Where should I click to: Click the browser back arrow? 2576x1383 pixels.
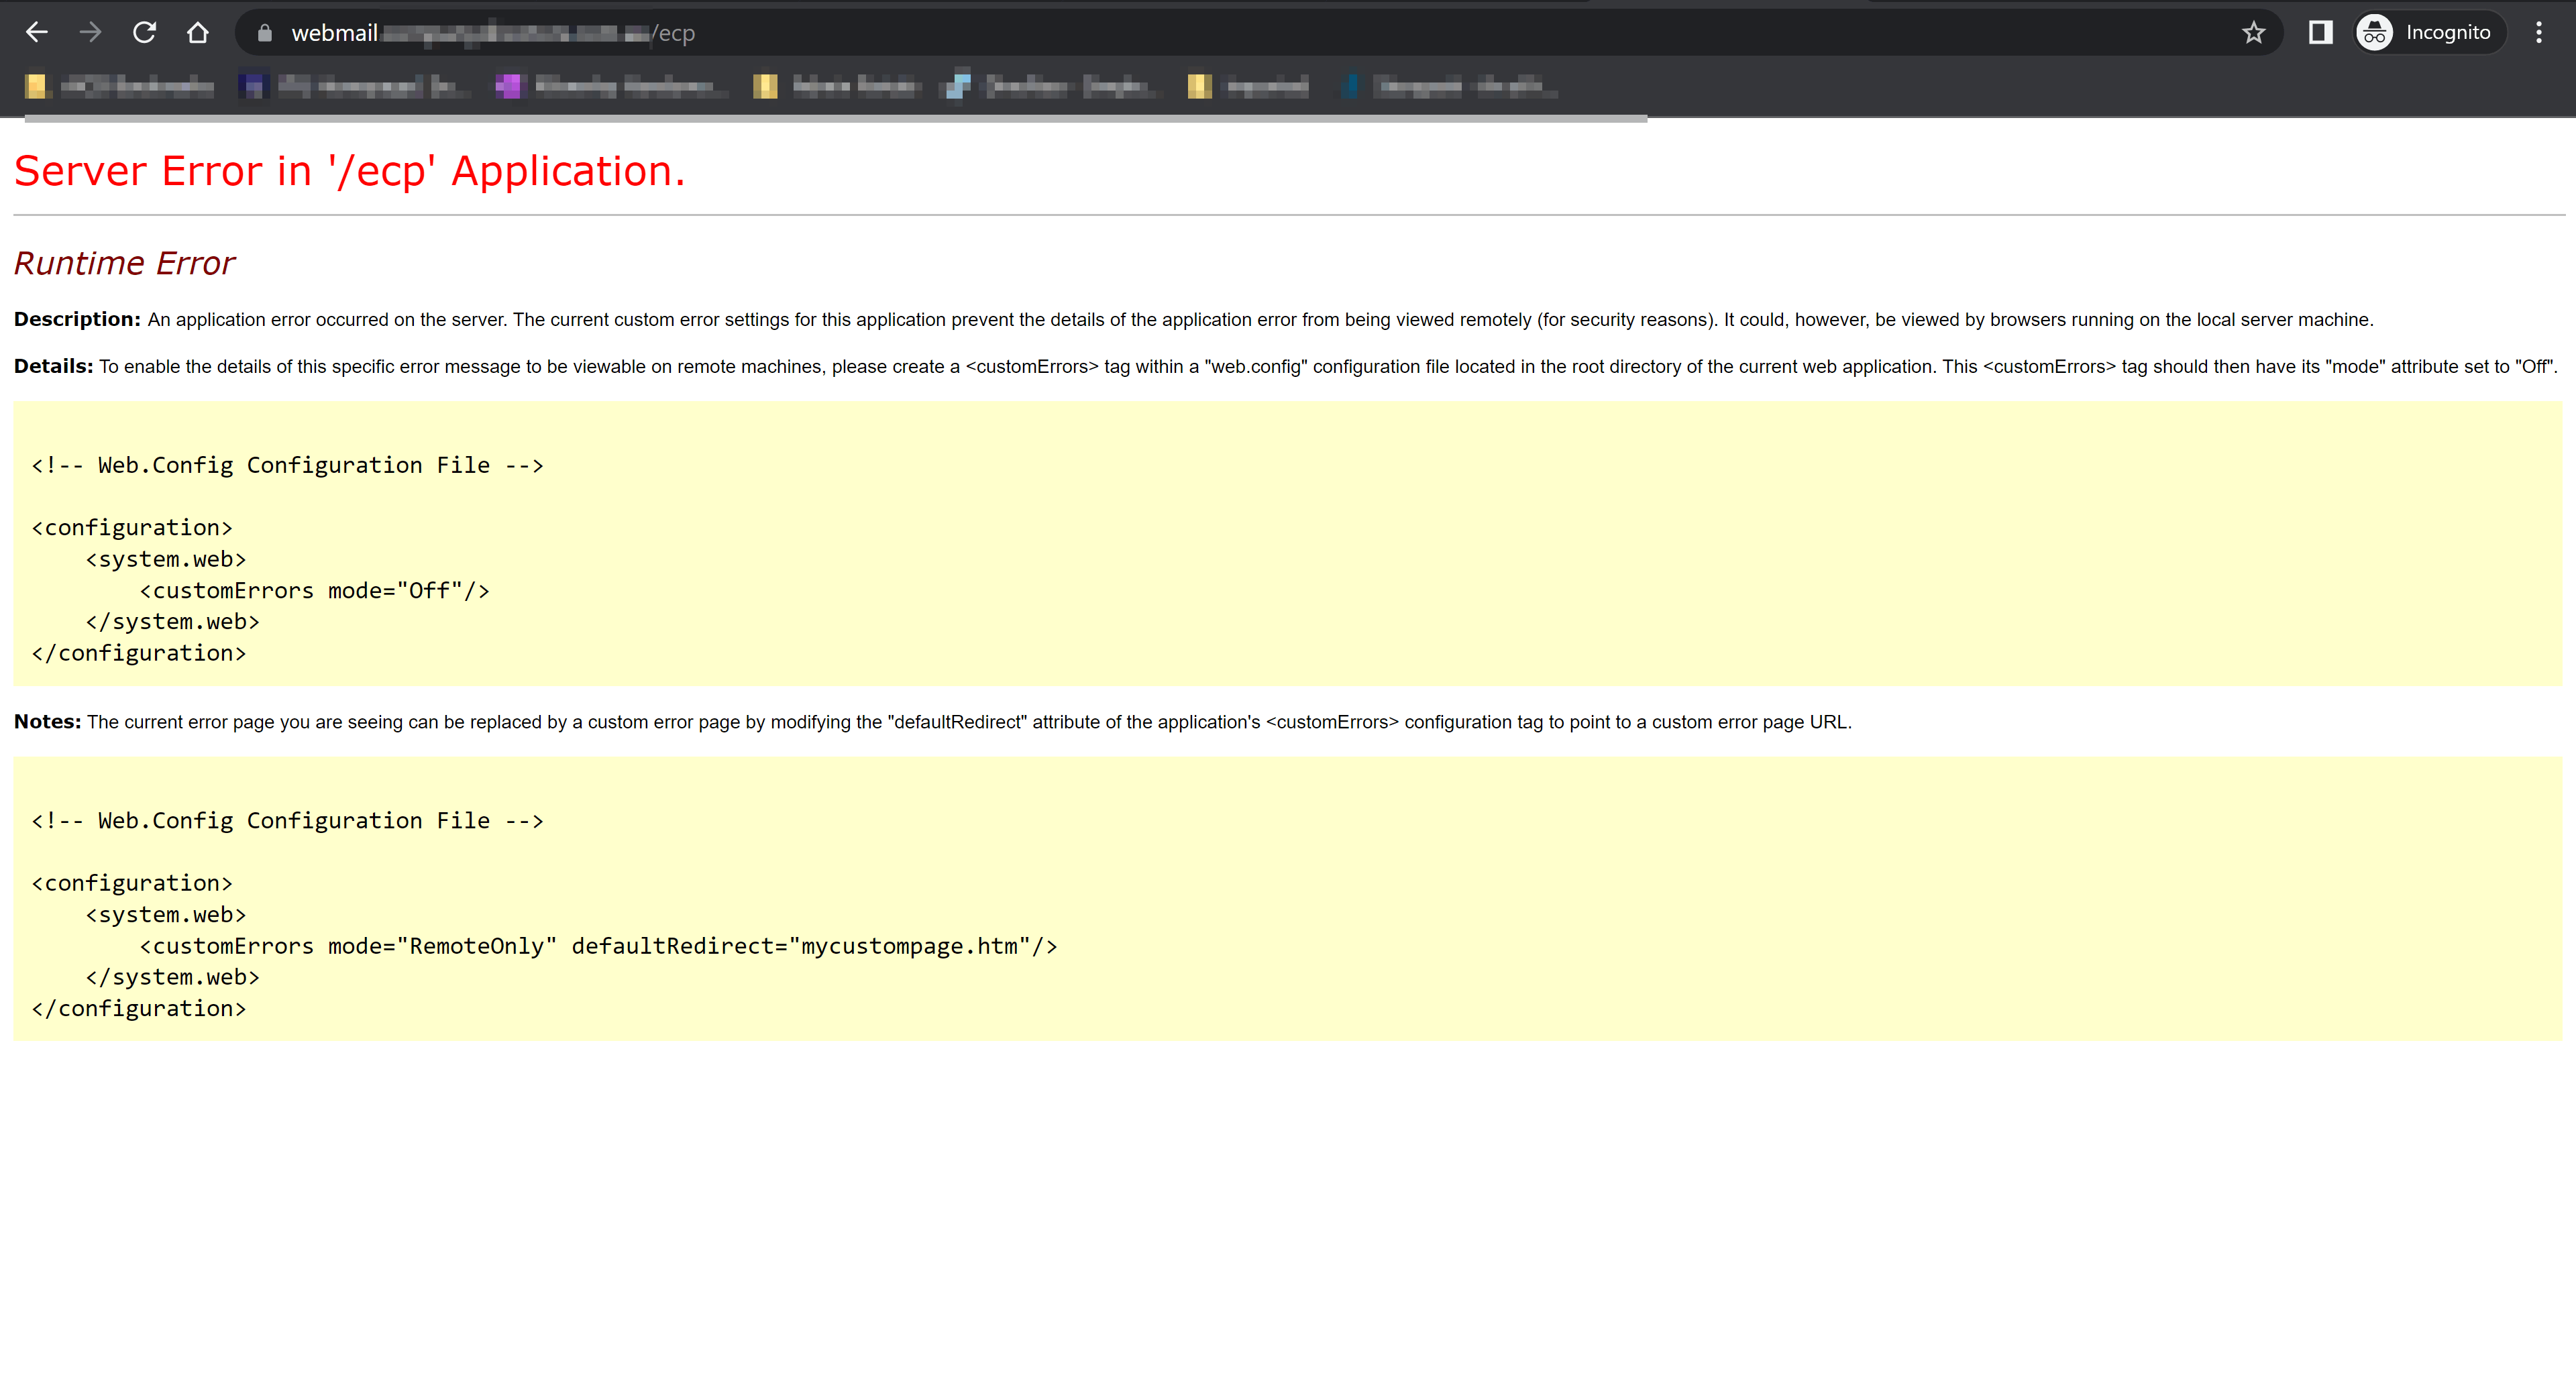click(37, 33)
